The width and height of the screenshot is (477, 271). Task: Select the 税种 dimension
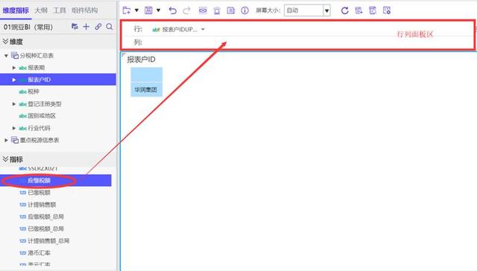(x=34, y=92)
